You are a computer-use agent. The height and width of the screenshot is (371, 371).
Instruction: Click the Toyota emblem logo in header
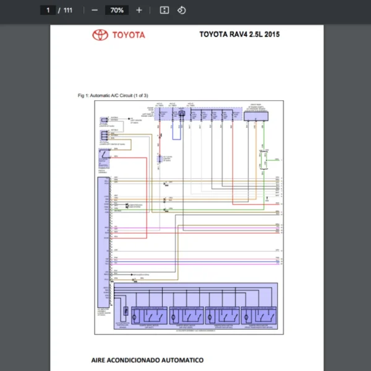tap(100, 35)
